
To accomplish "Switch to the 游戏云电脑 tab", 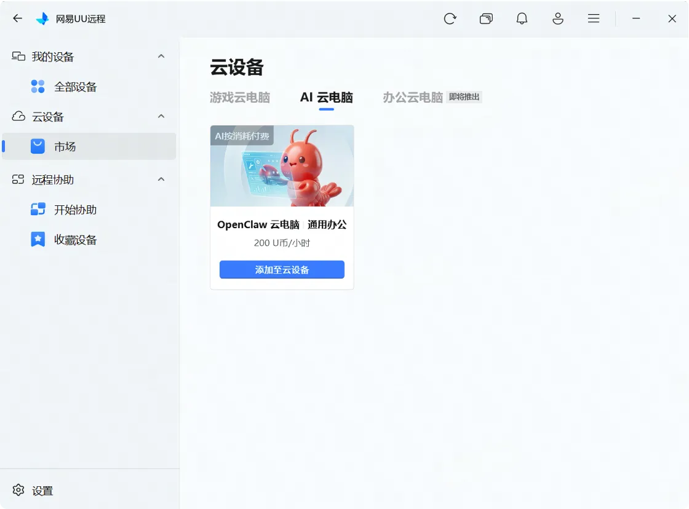I will tap(240, 98).
